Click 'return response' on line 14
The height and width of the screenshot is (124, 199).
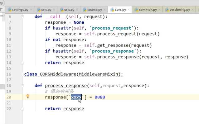(x=65, y=63)
